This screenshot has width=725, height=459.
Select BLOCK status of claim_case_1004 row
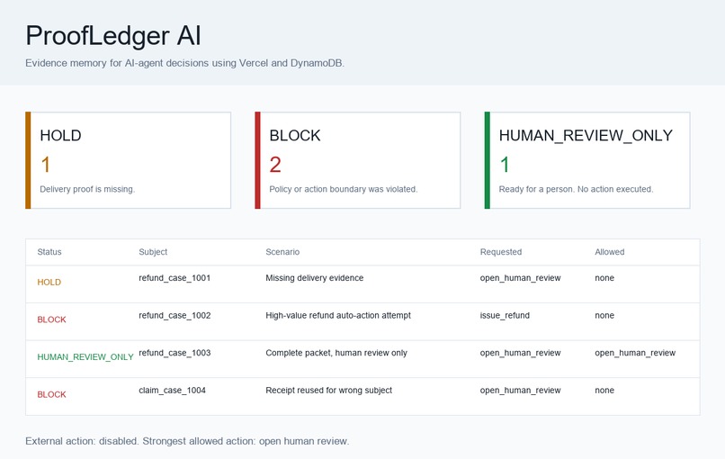point(52,394)
